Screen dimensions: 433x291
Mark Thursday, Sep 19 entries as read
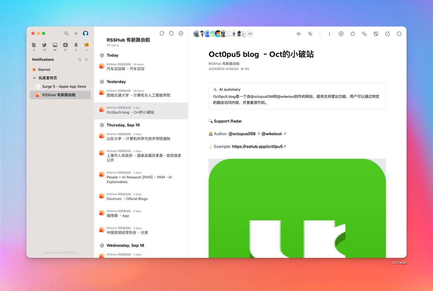pos(102,125)
